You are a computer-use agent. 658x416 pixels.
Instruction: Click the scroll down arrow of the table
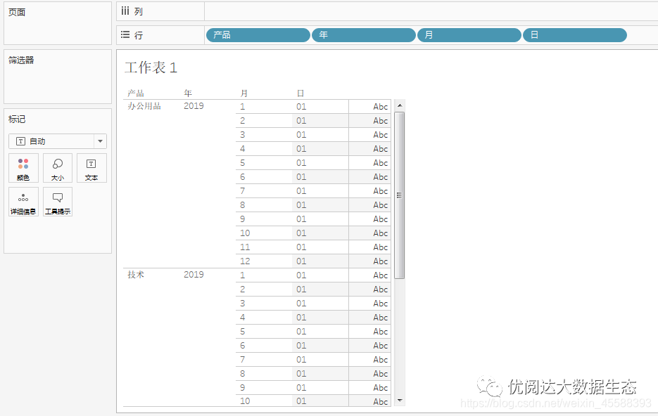pyautogui.click(x=400, y=401)
